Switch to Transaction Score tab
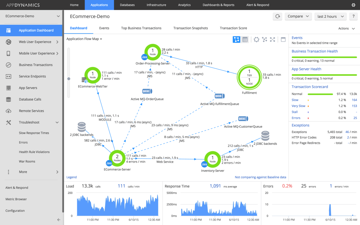360x225 pixels. [x=233, y=28]
